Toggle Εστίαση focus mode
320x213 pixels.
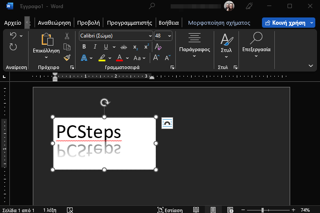[x=170, y=210]
